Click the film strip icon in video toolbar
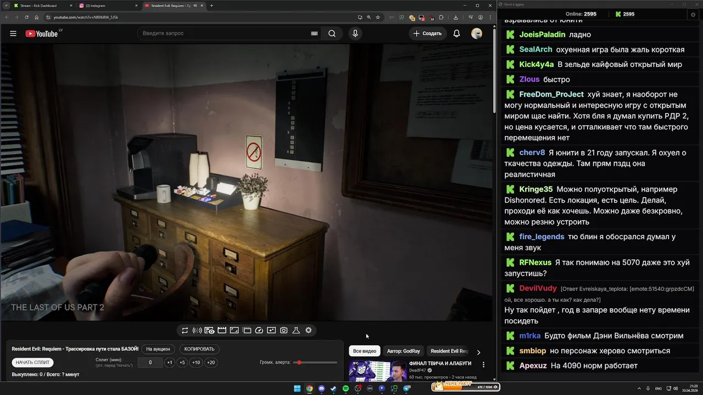The height and width of the screenshot is (395, 703). click(247, 330)
